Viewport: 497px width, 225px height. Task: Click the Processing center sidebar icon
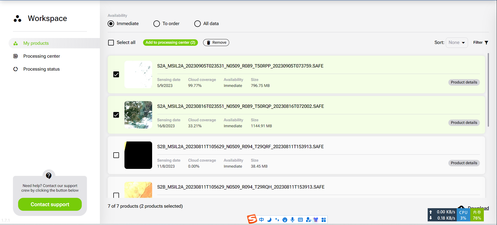click(16, 56)
